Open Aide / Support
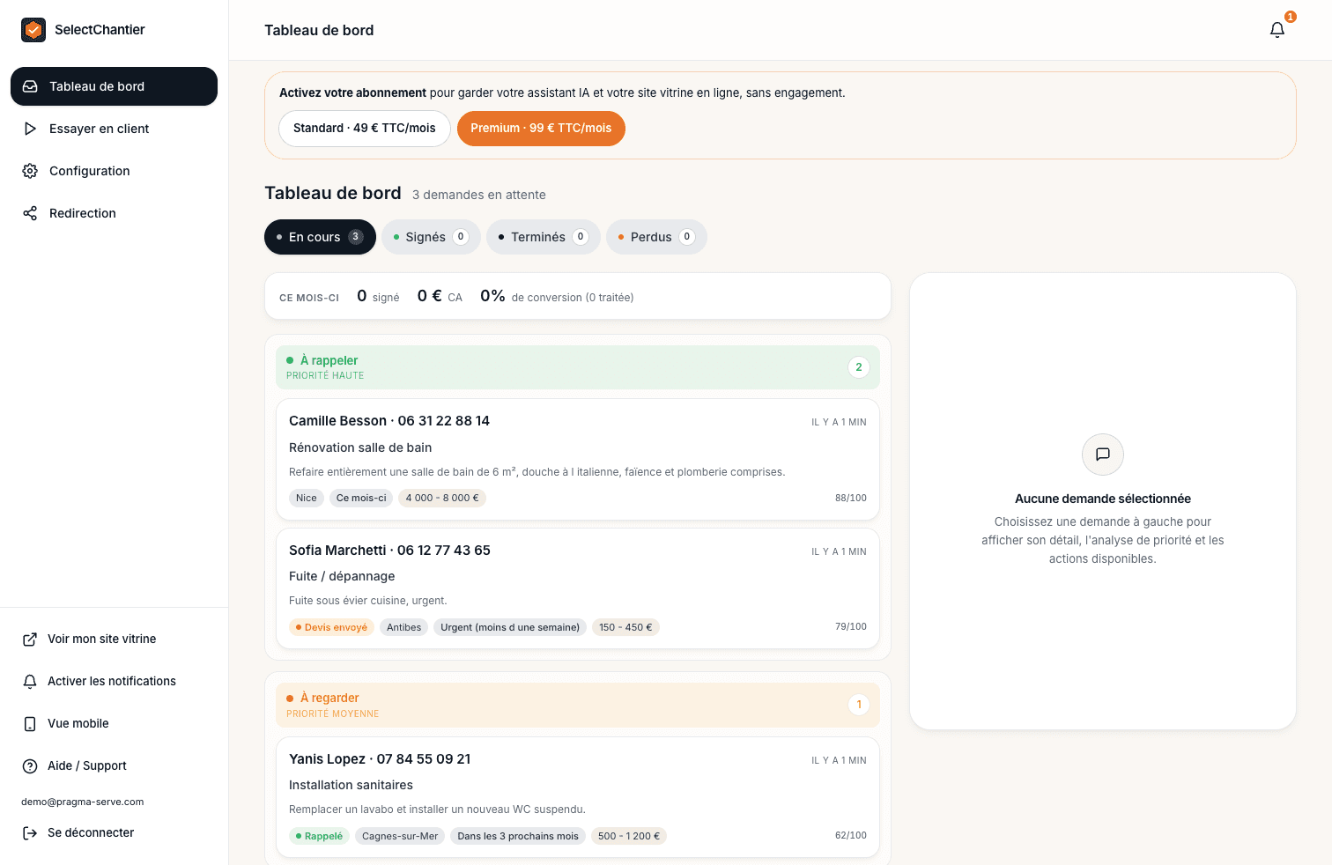The width and height of the screenshot is (1332, 865). pos(114,766)
